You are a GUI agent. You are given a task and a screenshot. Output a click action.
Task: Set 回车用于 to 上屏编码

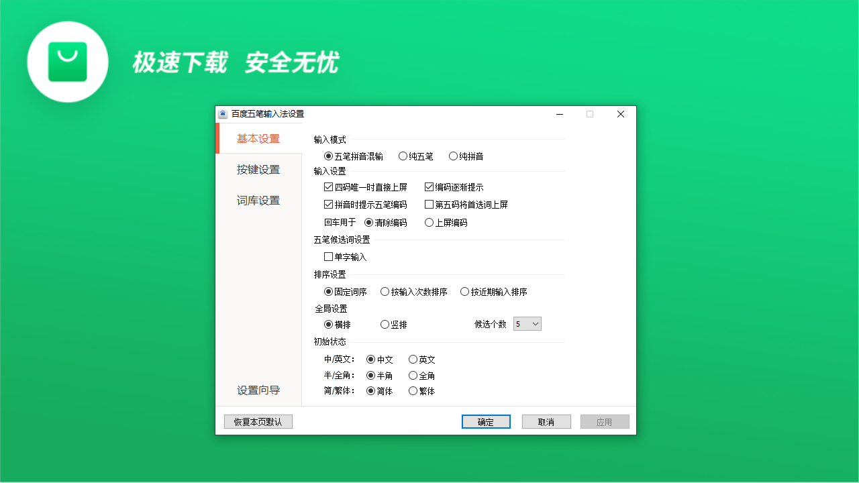[x=429, y=222]
